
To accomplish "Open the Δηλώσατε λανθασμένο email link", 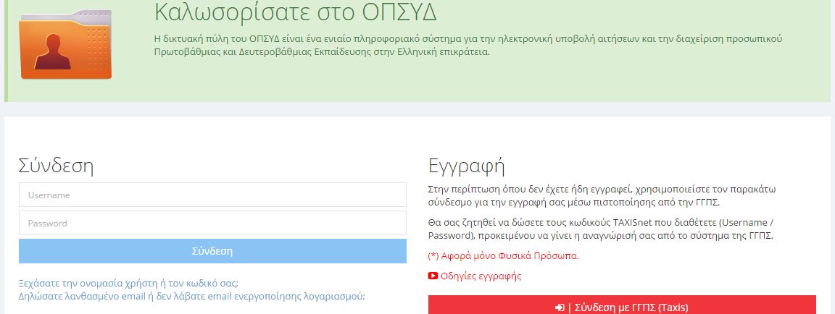I will click(191, 296).
